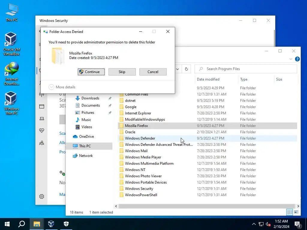Open notification center icon

[298, 224]
